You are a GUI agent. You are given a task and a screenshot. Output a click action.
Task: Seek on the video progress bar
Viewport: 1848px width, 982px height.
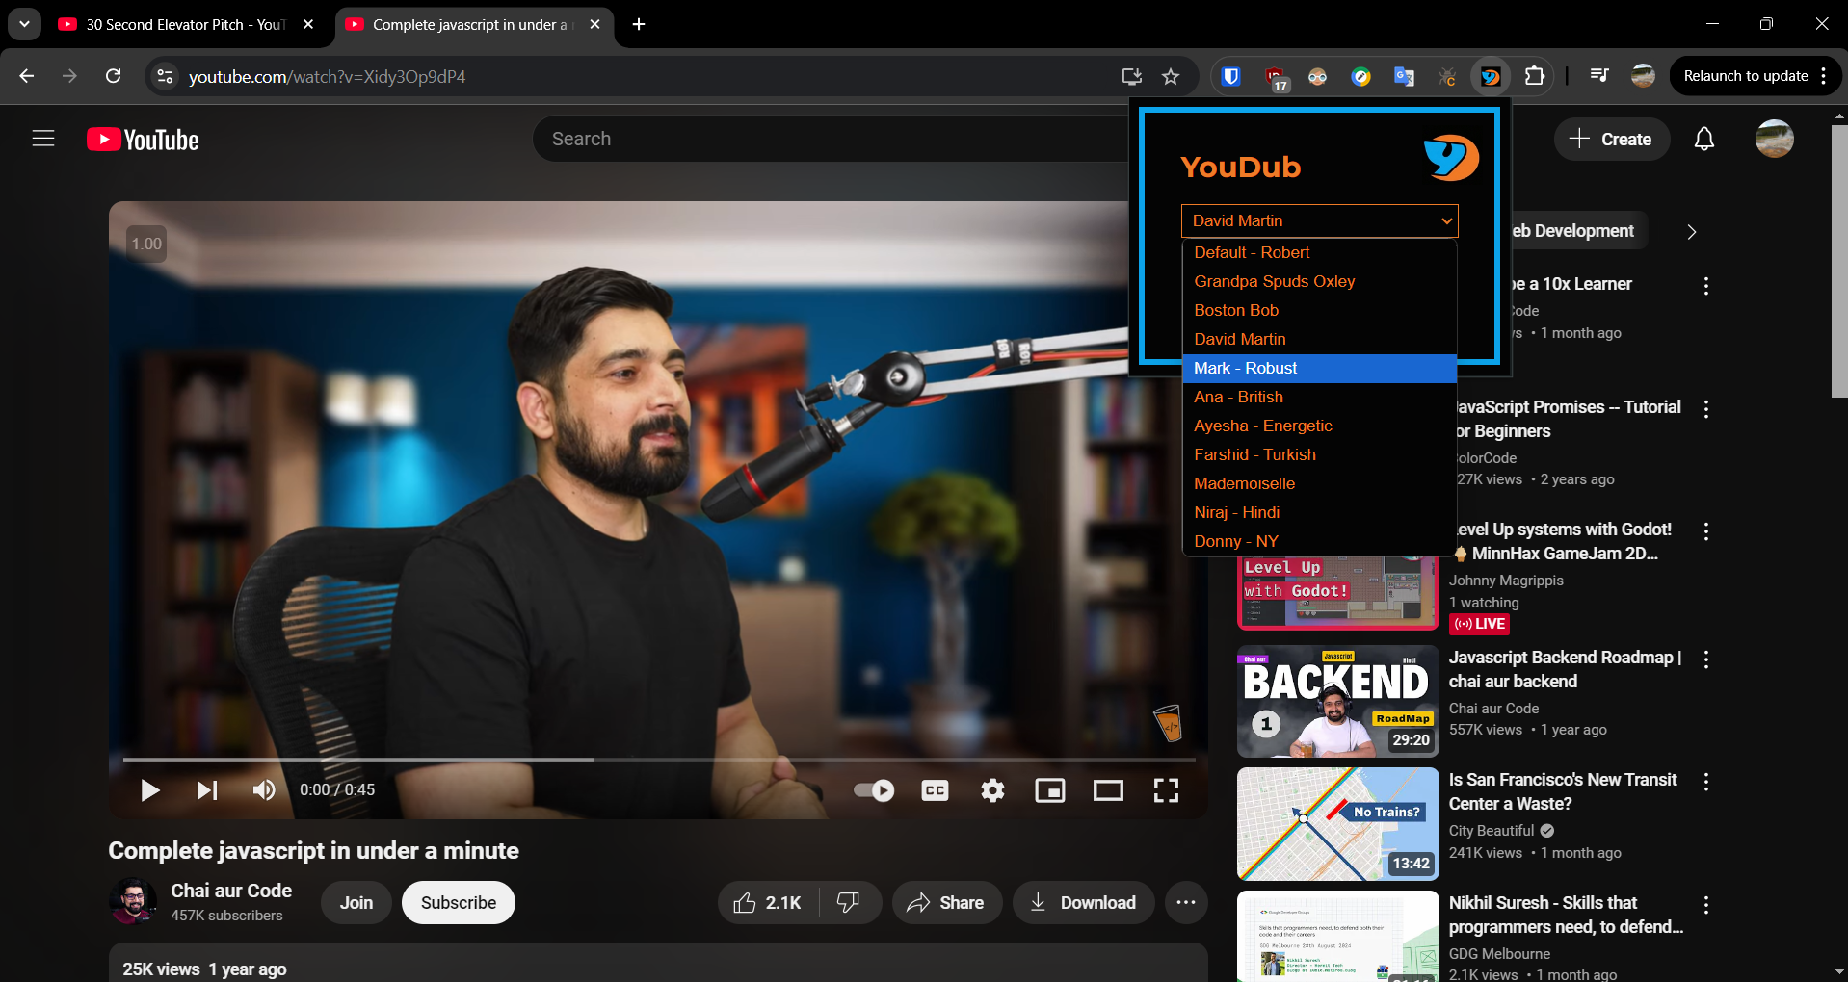(x=659, y=760)
